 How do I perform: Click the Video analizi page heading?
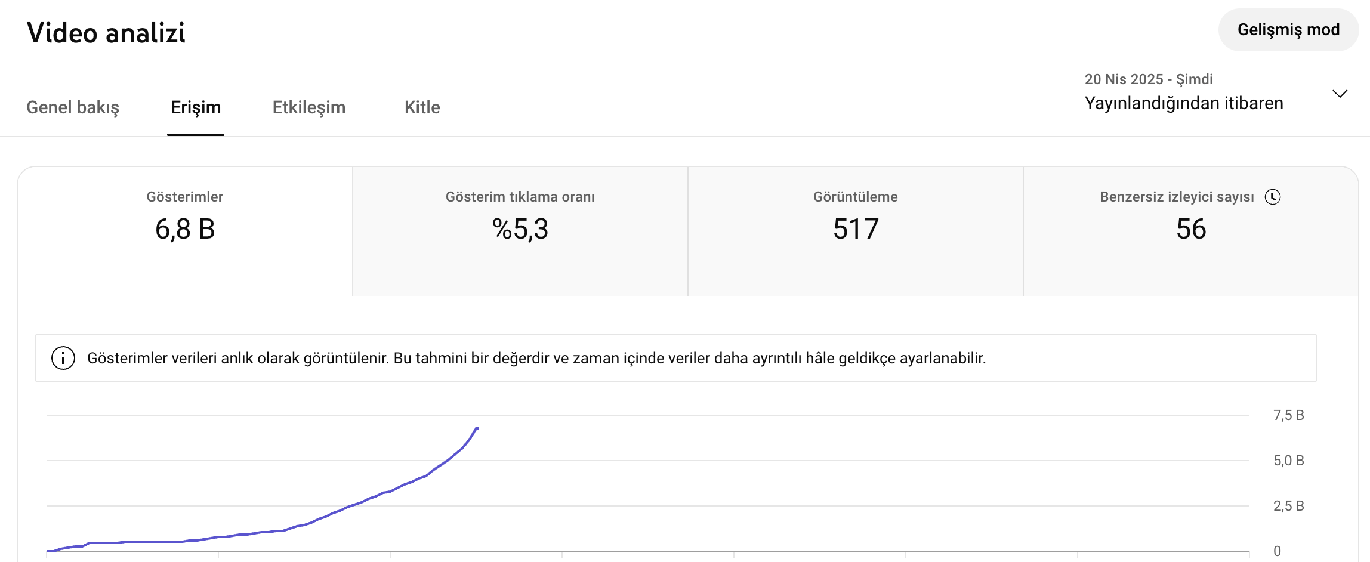pos(106,33)
